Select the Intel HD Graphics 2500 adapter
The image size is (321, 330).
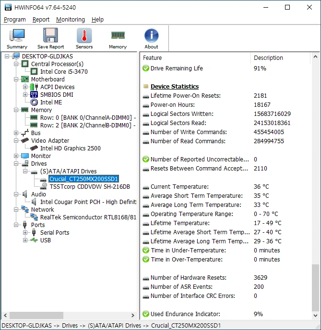coord(70,148)
